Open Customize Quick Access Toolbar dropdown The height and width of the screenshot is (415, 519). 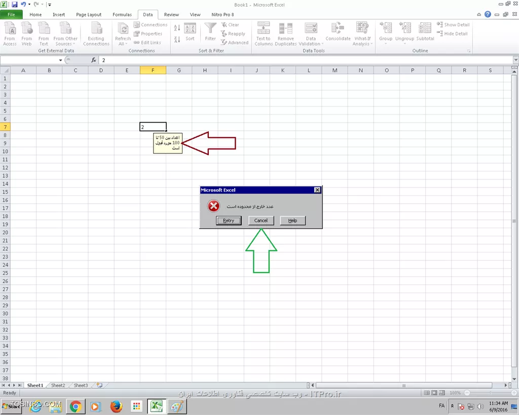49,5
